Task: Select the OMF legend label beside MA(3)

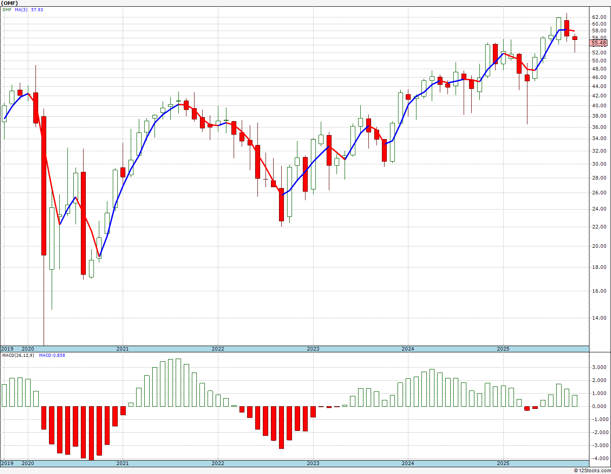Action: pos(7,9)
